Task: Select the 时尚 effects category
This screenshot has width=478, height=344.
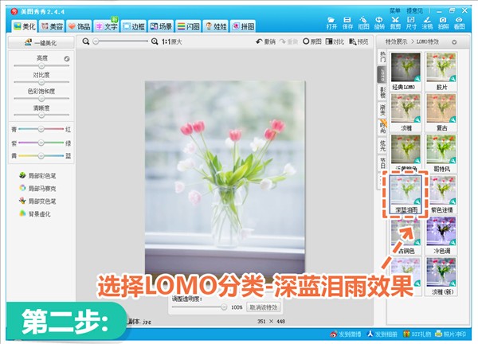Action: (x=382, y=127)
